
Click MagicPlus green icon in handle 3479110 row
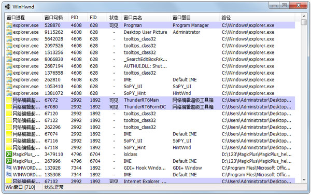pos(9,155)
